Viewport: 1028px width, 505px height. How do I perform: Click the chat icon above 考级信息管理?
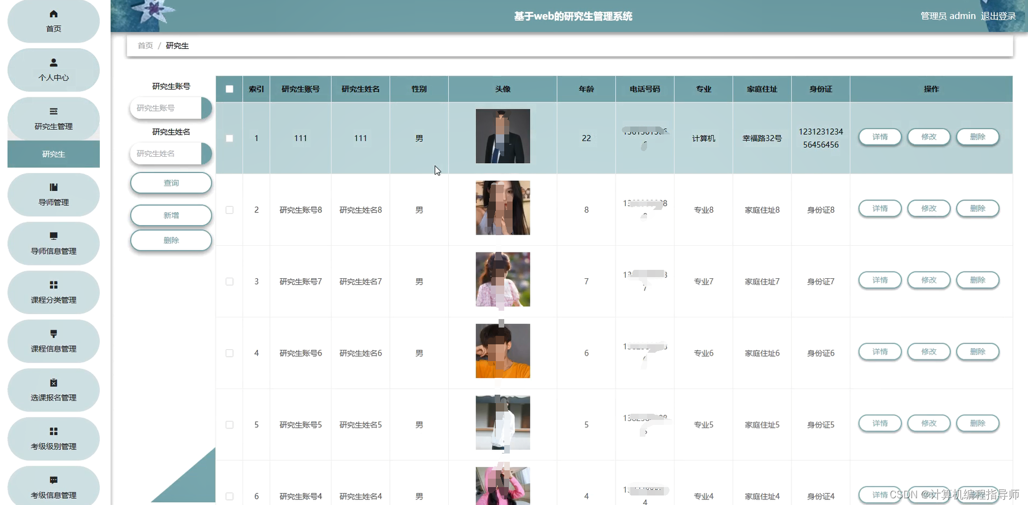[54, 480]
